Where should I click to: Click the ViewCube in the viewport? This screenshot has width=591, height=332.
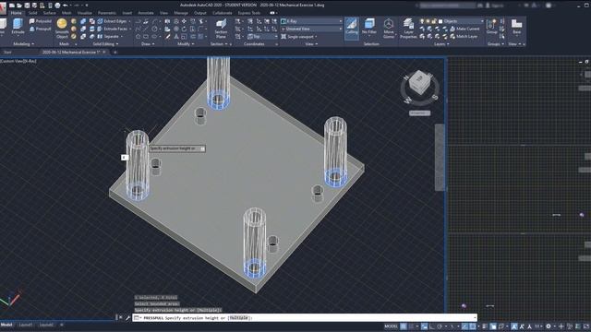tap(419, 82)
